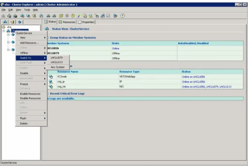Select Switch To in the context menu
This screenshot has height=167, width=248.
point(31,58)
